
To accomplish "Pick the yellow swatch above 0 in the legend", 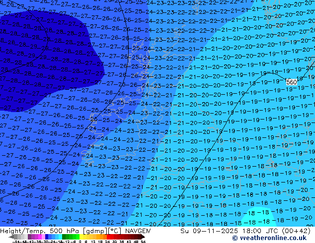I will point(81,237).
